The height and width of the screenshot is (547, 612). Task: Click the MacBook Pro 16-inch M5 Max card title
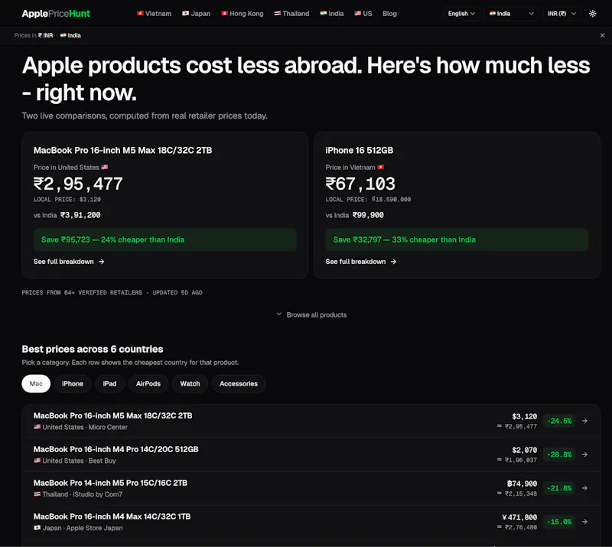click(x=122, y=150)
